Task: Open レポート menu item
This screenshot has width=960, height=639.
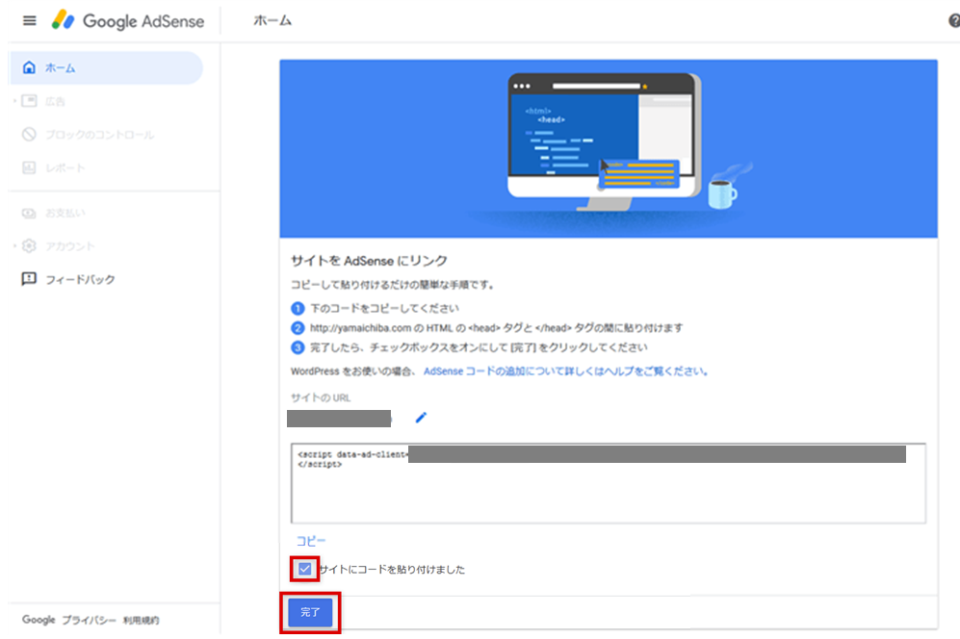Action: click(x=65, y=167)
